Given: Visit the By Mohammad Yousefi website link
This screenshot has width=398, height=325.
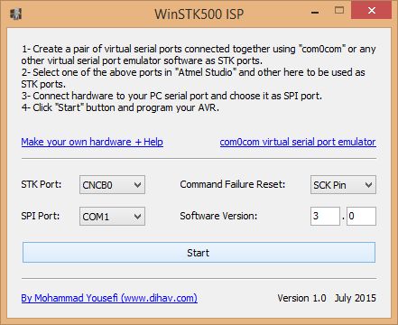Looking at the screenshot, I should pos(109,298).
